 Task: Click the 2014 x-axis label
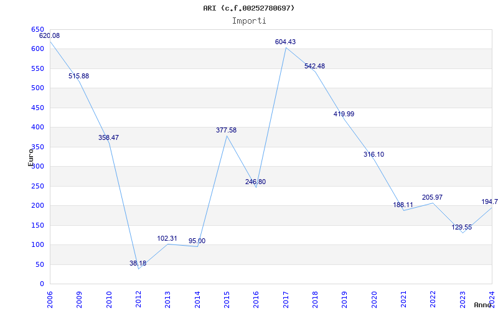pos(197,300)
